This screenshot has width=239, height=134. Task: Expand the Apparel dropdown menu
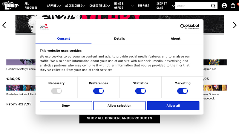(x=54, y=6)
